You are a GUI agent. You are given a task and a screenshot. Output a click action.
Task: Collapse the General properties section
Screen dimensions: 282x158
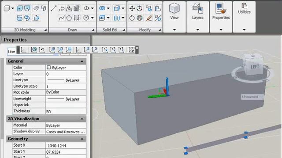tap(82, 61)
